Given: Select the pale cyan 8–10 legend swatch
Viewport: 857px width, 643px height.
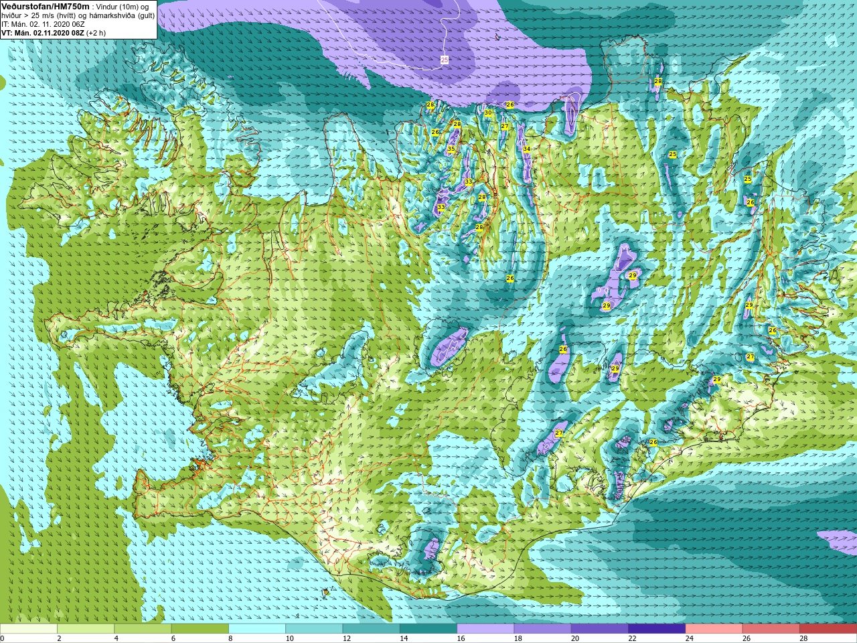Looking at the screenshot, I should pyautogui.click(x=257, y=628).
